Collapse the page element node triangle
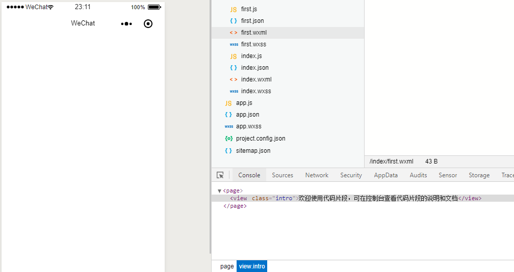514x272 pixels. [219, 191]
